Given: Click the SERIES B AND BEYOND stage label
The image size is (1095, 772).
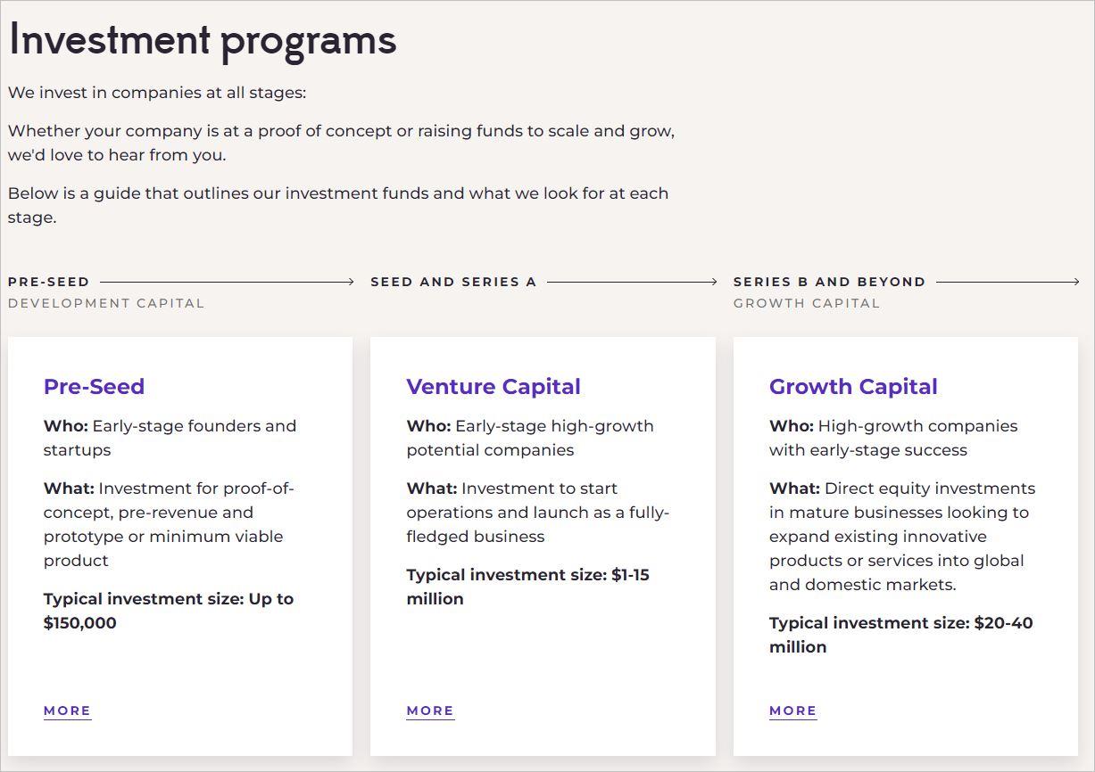Looking at the screenshot, I should (829, 282).
